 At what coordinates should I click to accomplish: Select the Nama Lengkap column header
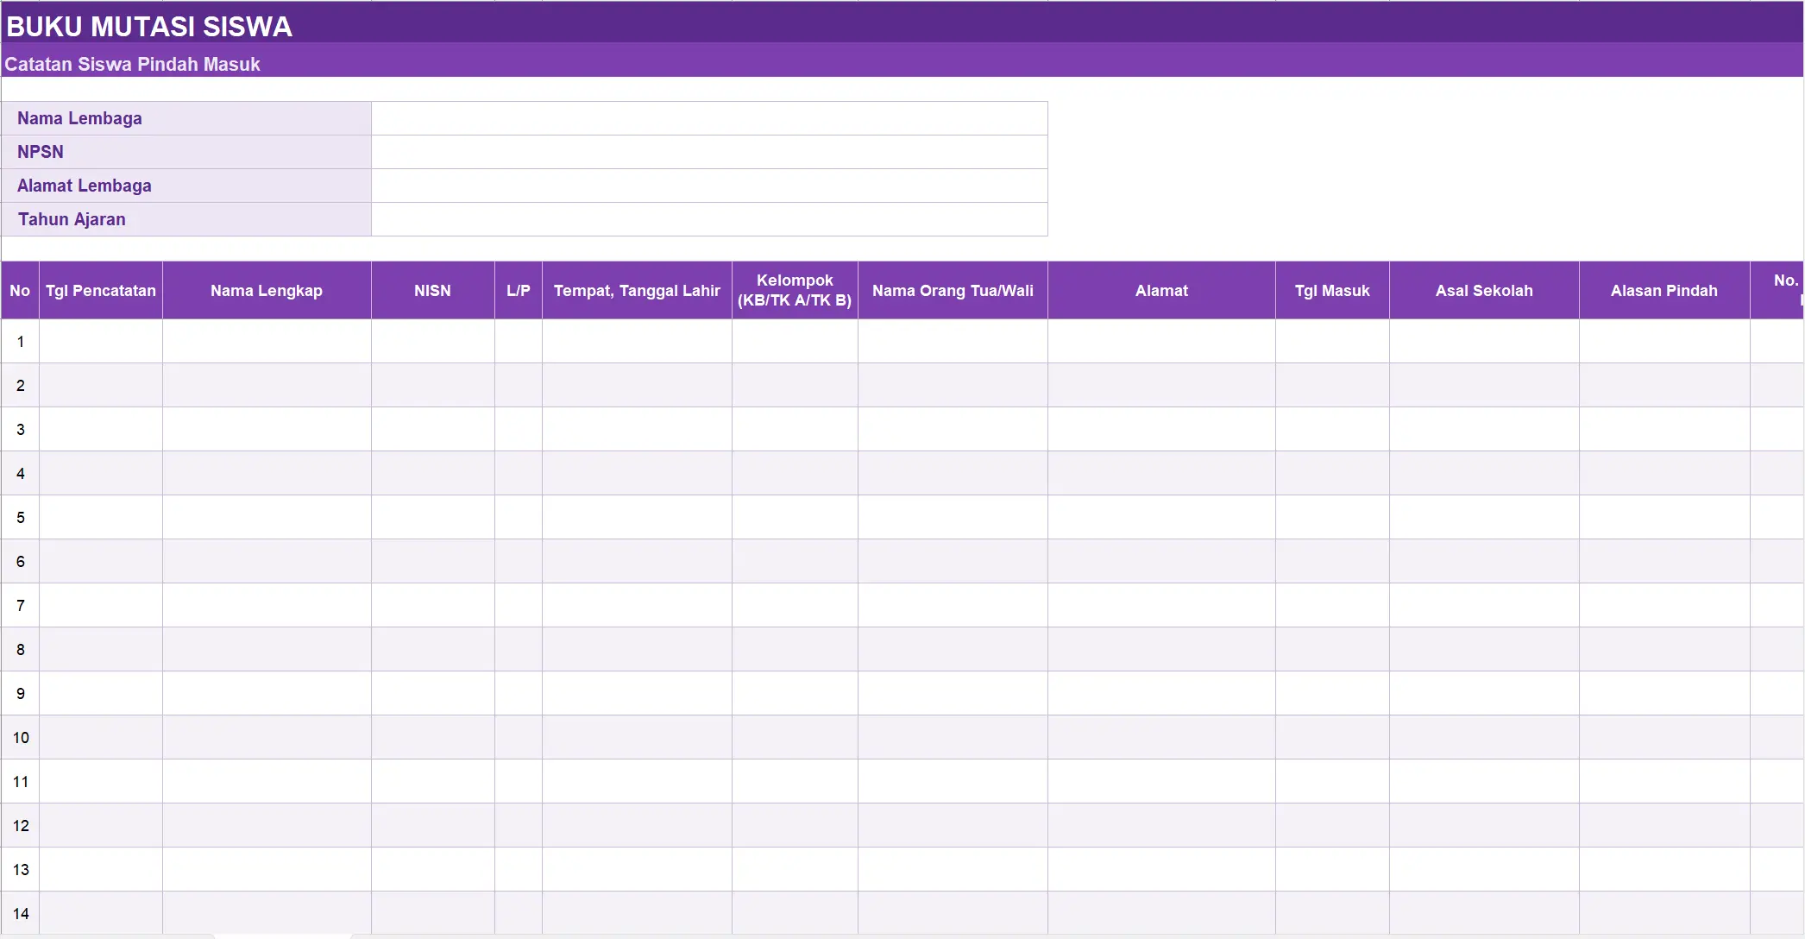[267, 291]
